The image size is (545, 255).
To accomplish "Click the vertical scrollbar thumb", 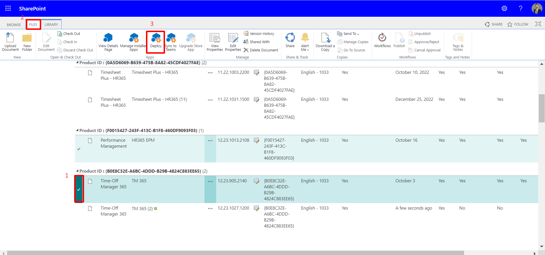I will (542, 108).
